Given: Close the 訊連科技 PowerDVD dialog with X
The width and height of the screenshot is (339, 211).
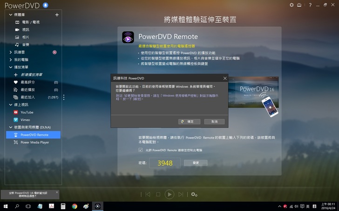Looking at the screenshot, I should pyautogui.click(x=225, y=78).
